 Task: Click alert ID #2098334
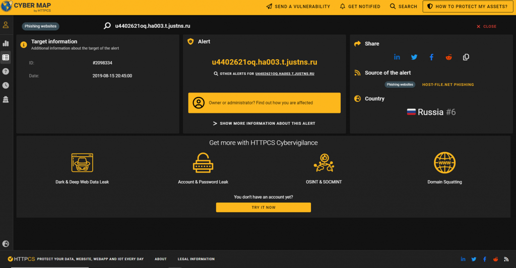click(x=102, y=63)
